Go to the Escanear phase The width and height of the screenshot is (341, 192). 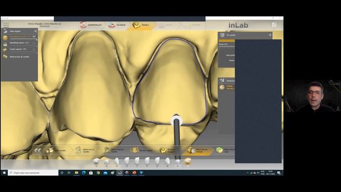pyautogui.click(x=117, y=25)
